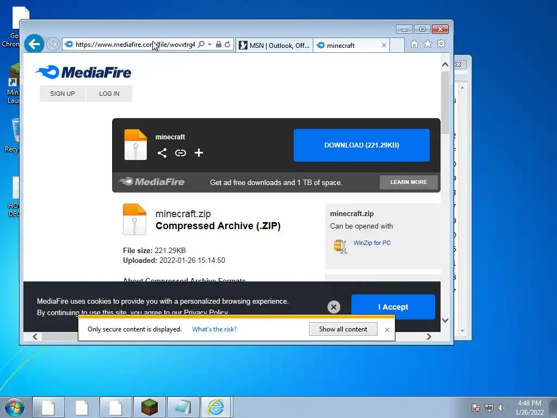Click the background window's scroll down arrow

click(x=462, y=330)
